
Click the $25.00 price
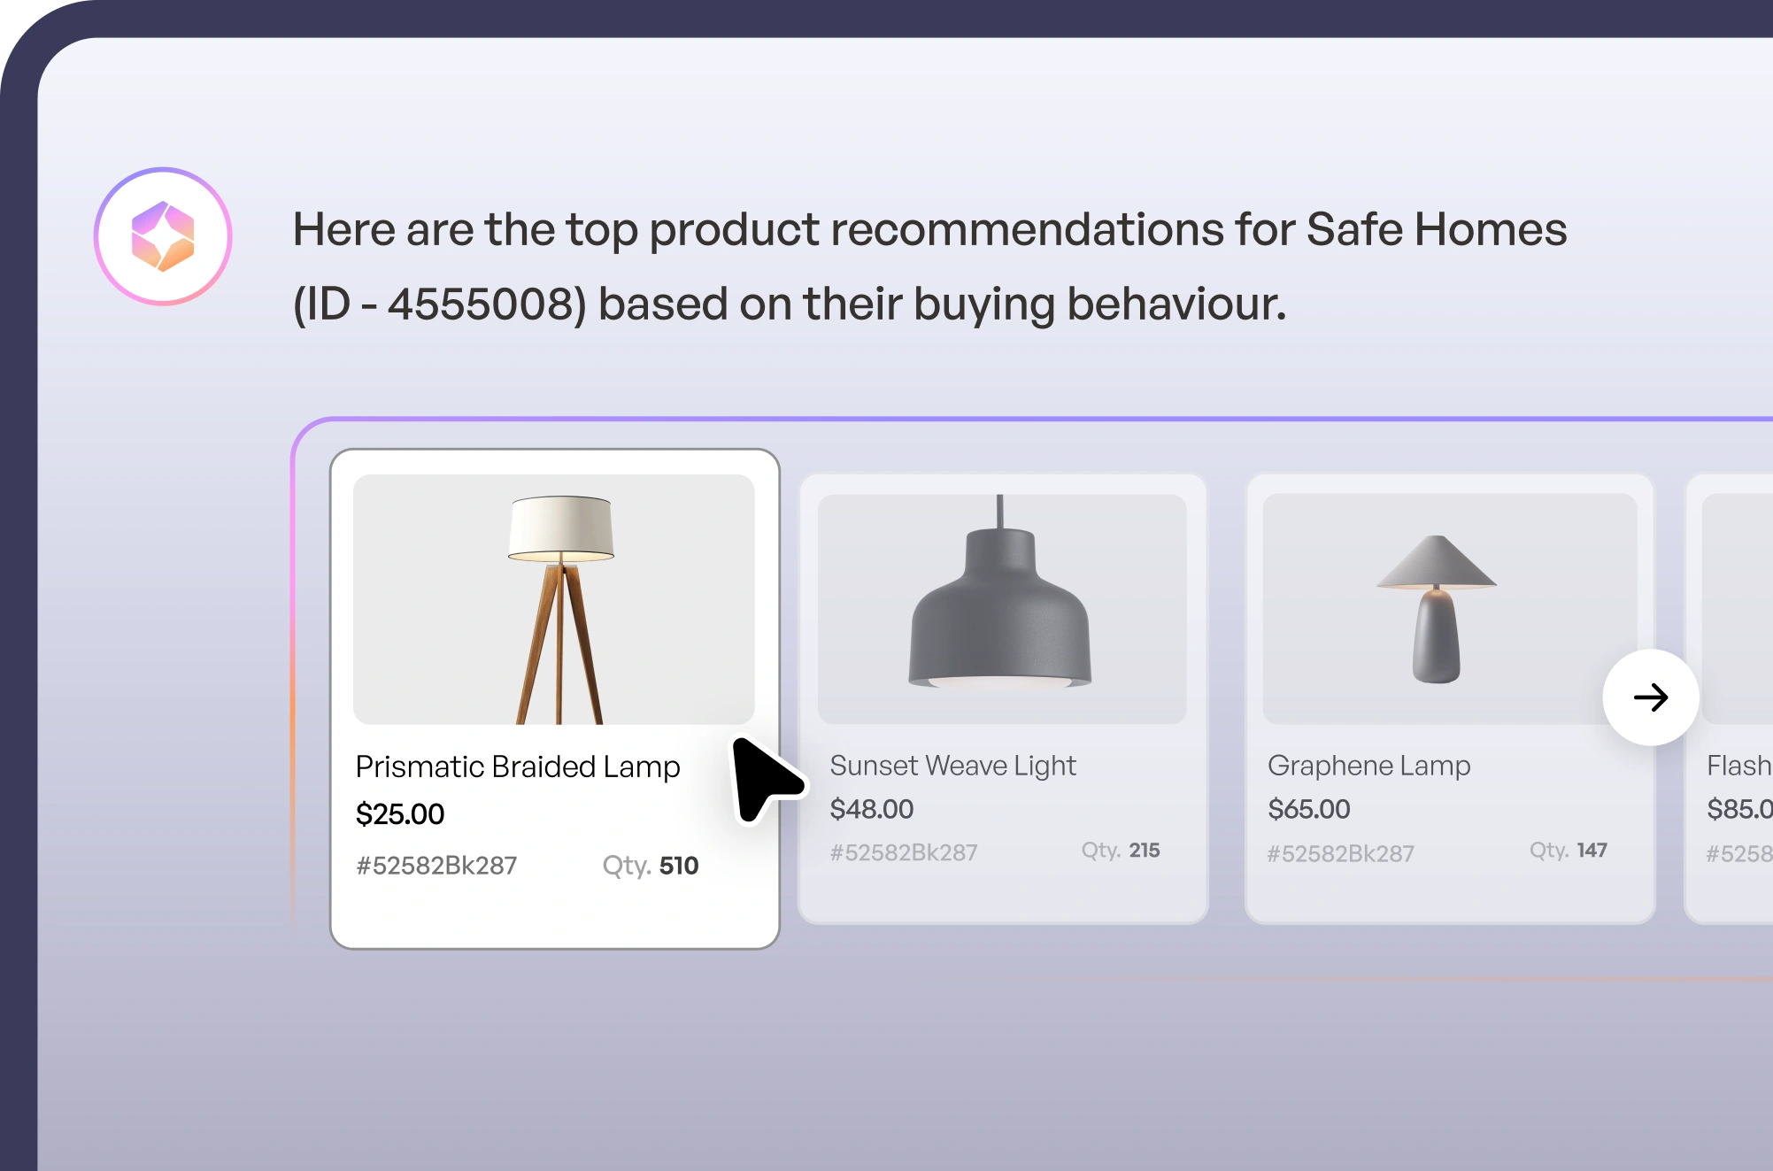click(x=400, y=814)
